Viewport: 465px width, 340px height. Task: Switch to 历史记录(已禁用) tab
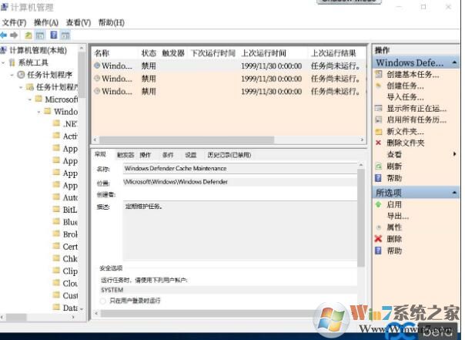click(229, 155)
